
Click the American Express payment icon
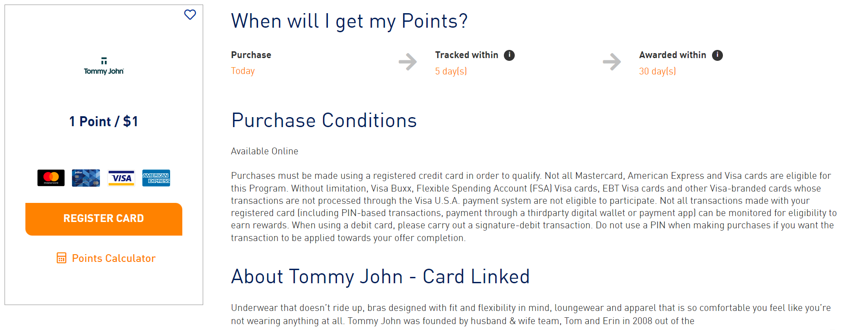[156, 177]
